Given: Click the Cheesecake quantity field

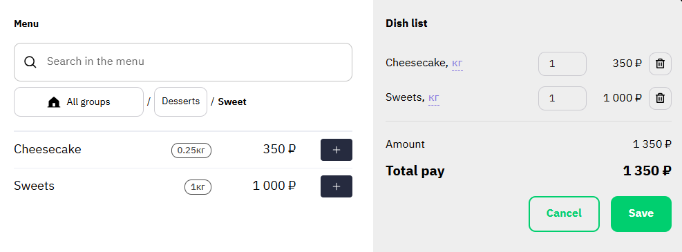Looking at the screenshot, I should coord(562,64).
